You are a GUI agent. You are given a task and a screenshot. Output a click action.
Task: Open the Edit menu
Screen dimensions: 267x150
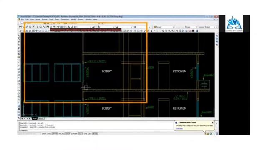[27, 20]
